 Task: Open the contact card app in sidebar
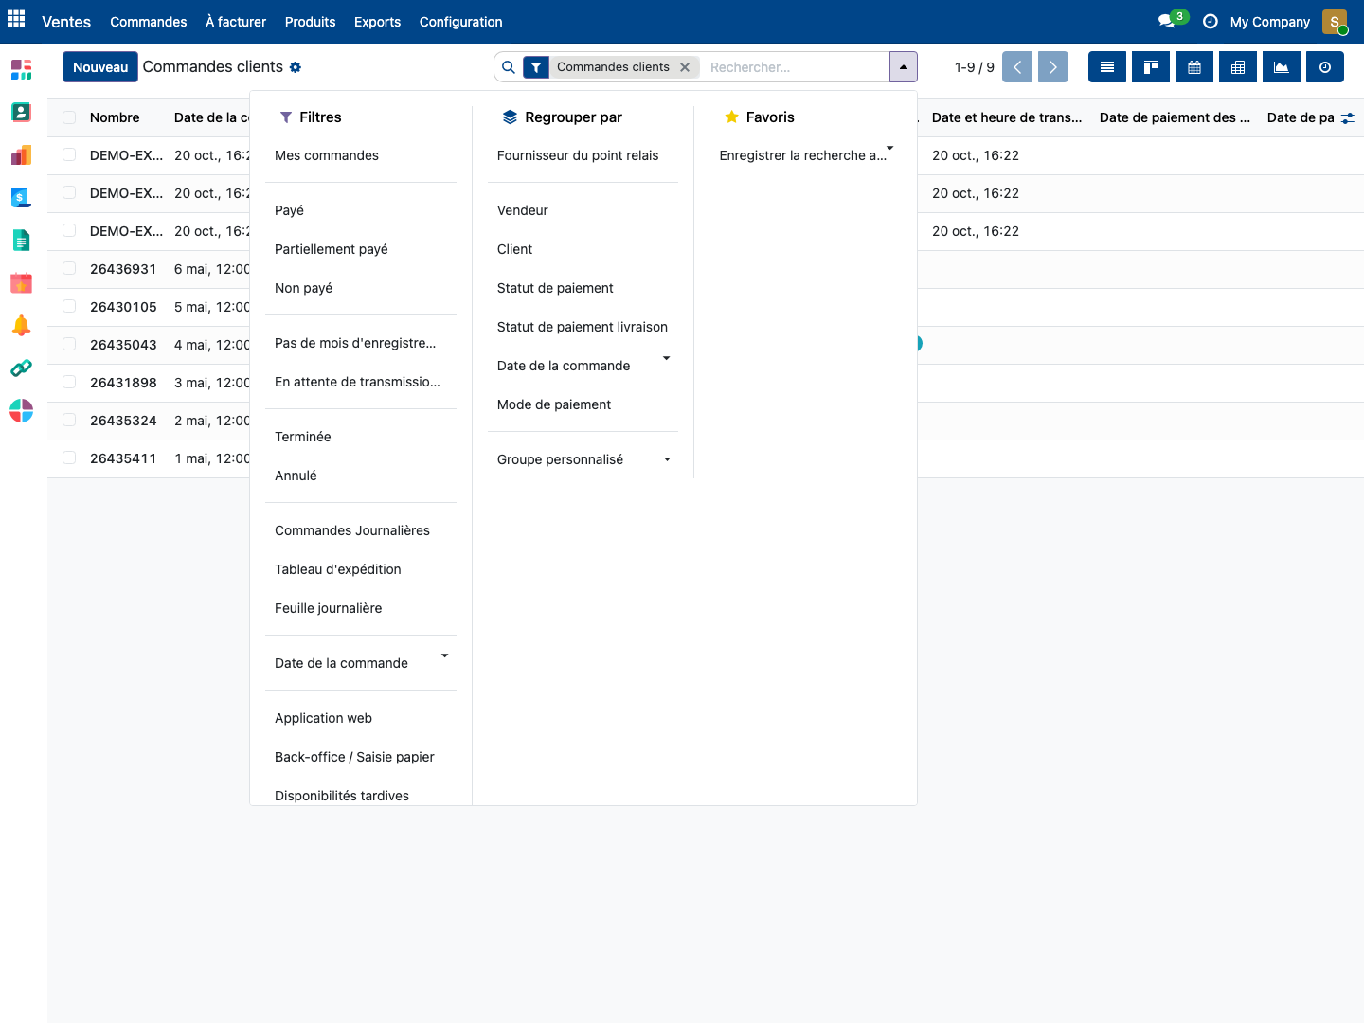click(x=21, y=113)
